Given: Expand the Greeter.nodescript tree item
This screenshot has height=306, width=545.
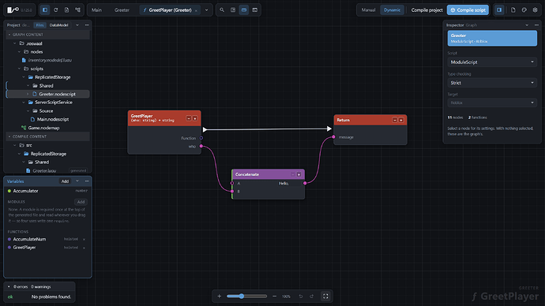Looking at the screenshot, I should pyautogui.click(x=28, y=94).
